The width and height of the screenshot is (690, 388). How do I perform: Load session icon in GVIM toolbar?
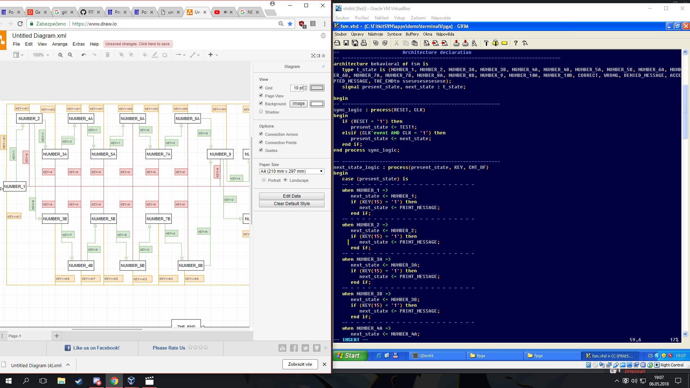pyautogui.click(x=456, y=43)
